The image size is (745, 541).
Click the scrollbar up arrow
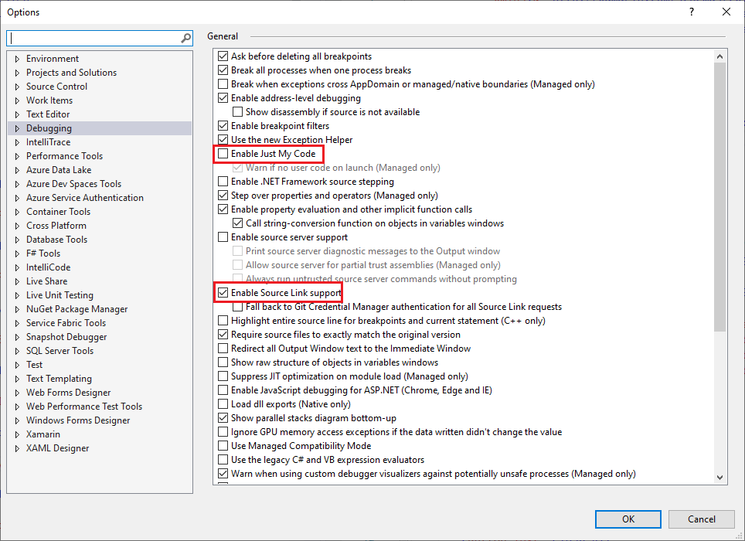coord(719,56)
